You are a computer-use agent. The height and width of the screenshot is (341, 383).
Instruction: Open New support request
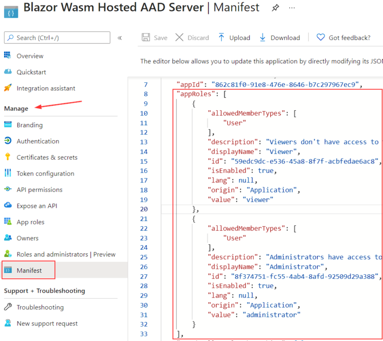tap(47, 324)
